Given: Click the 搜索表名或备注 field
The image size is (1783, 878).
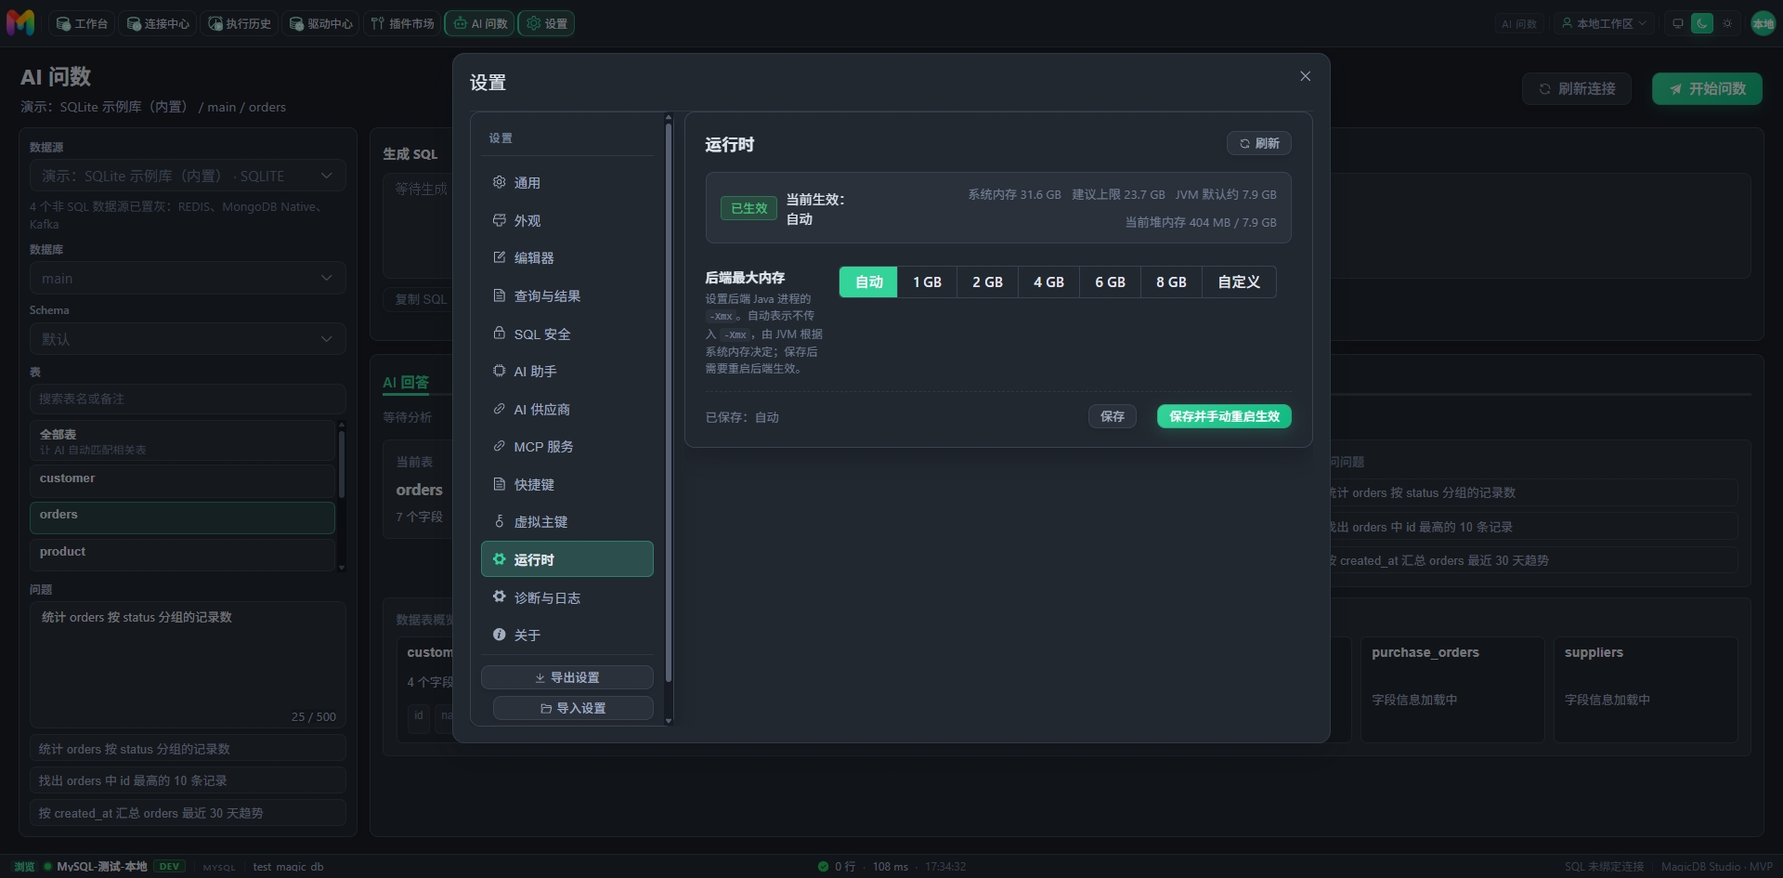Looking at the screenshot, I should pyautogui.click(x=188, y=399).
